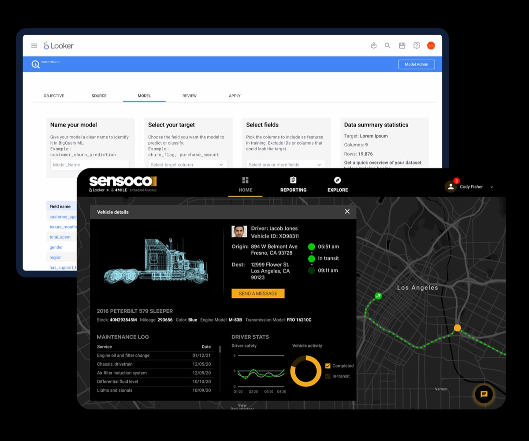This screenshot has width=529, height=441.
Task: Click the Los Angeles map label
Action: 417,288
